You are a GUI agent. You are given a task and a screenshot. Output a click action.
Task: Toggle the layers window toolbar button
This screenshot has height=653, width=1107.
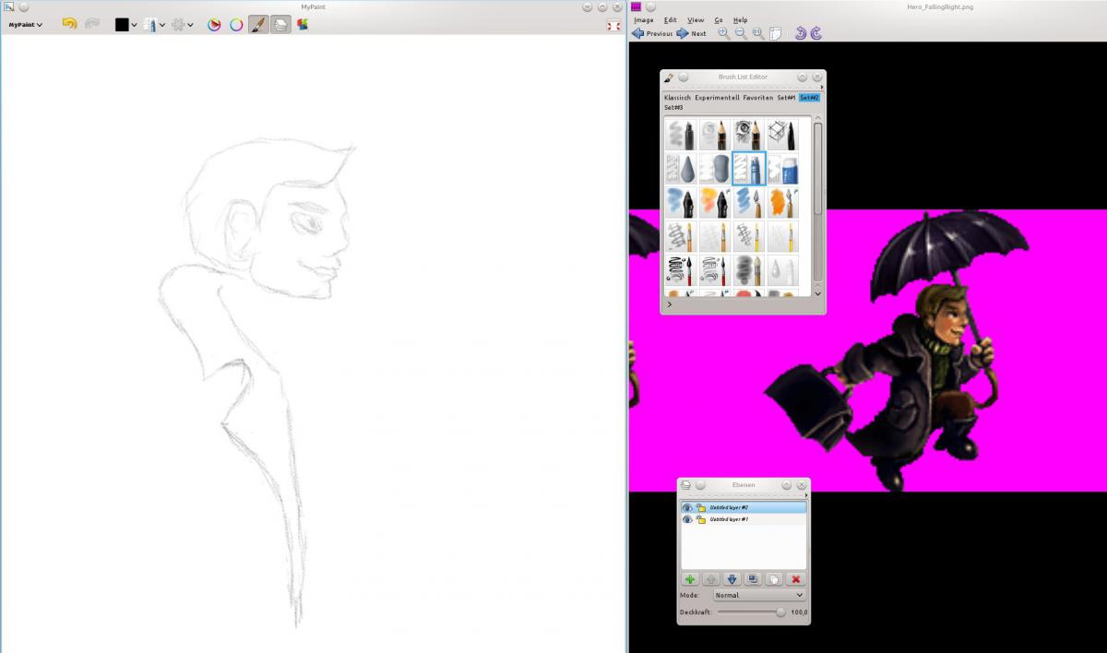click(280, 25)
